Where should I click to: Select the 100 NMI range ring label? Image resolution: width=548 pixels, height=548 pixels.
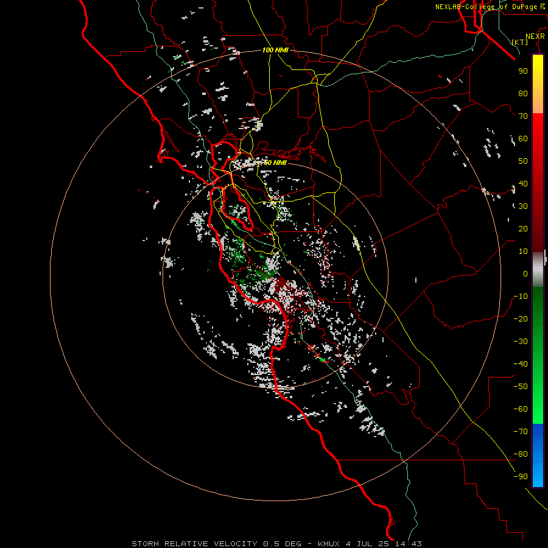275,50
